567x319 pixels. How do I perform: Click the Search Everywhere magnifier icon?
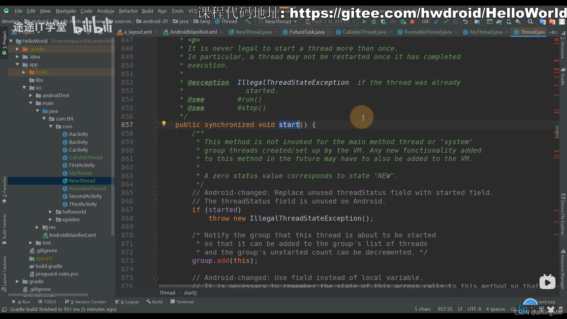point(530,22)
